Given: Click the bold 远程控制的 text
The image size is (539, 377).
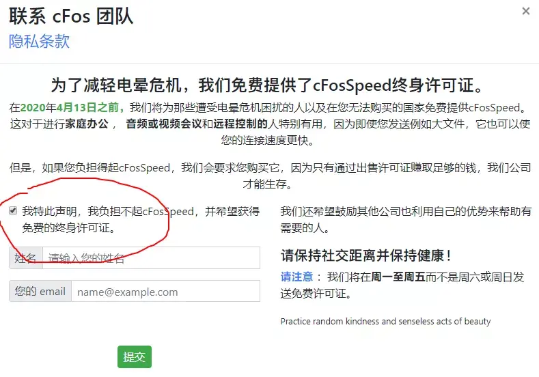Looking at the screenshot, I should [240, 124].
